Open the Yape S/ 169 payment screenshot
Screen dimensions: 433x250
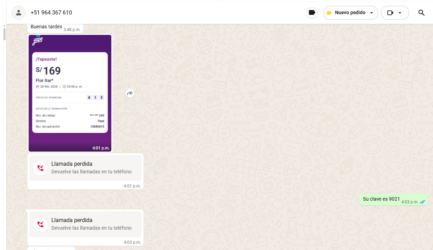(x=70, y=93)
